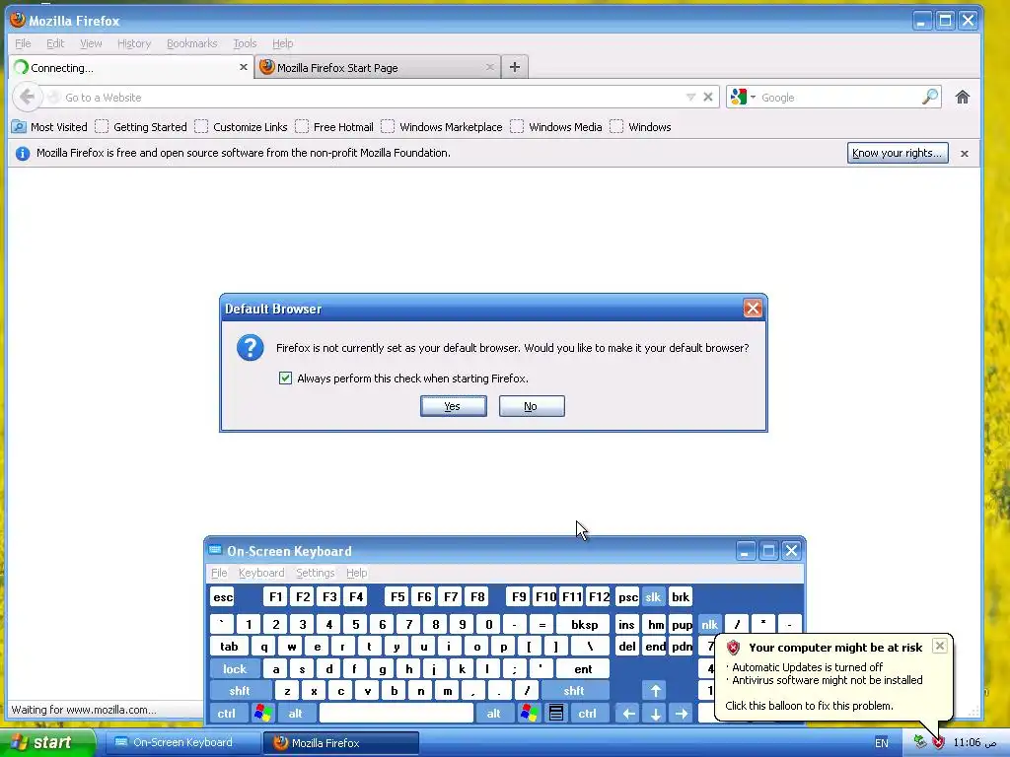Click the Windows start button
1010x757 pixels.
tap(46, 743)
